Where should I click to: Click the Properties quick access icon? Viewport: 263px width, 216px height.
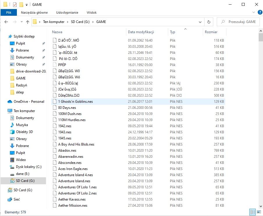pos(15,5)
